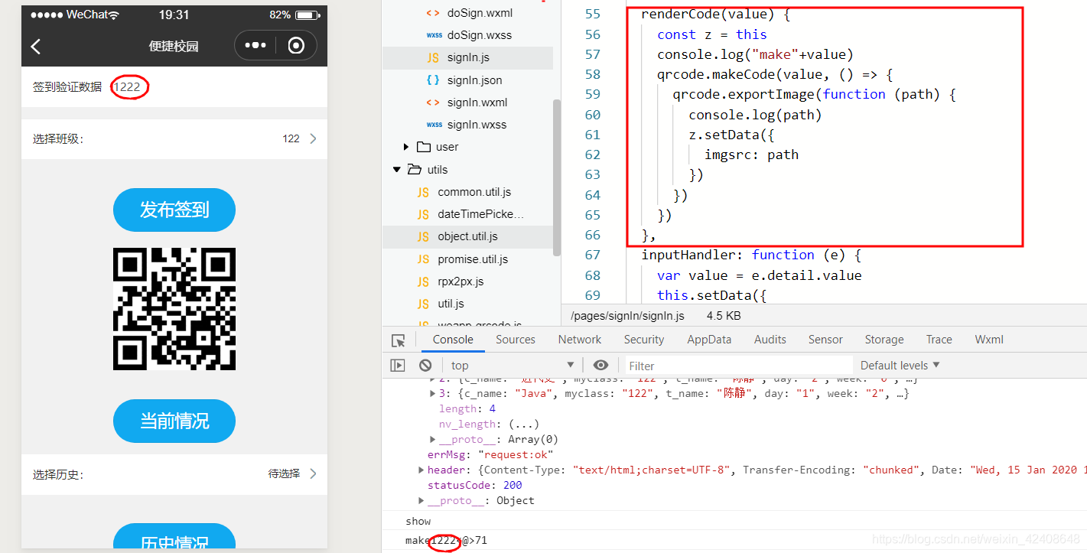This screenshot has width=1087, height=553.
Task: Switch to the Security tab
Action: pyautogui.click(x=644, y=340)
